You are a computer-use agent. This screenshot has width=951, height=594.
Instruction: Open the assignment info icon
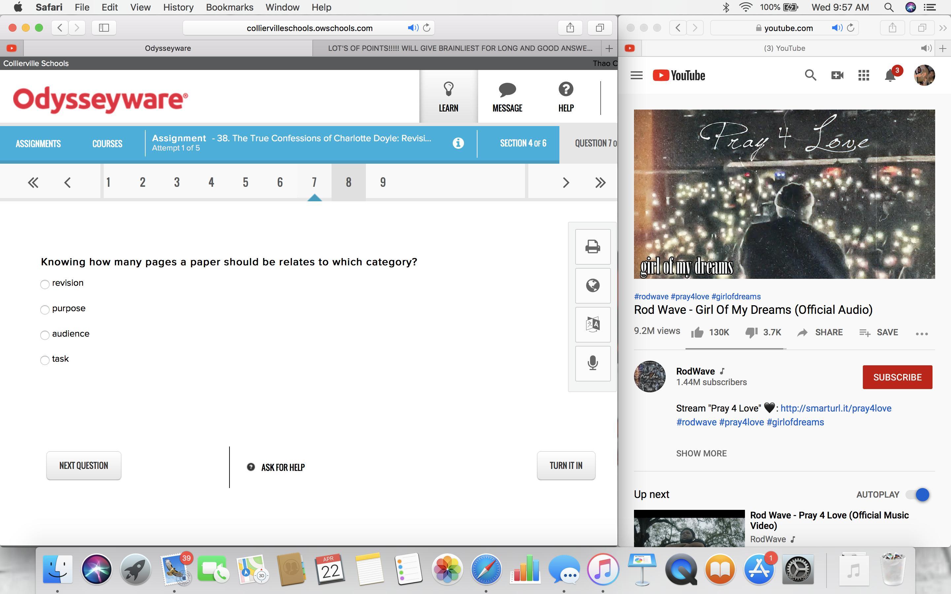click(458, 143)
